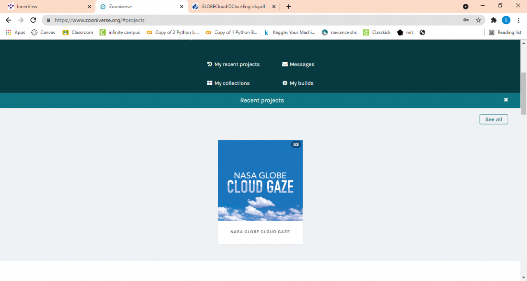The height and width of the screenshot is (281, 527).
Task: Open the Extensions puzzle icon
Action: coord(494,20)
